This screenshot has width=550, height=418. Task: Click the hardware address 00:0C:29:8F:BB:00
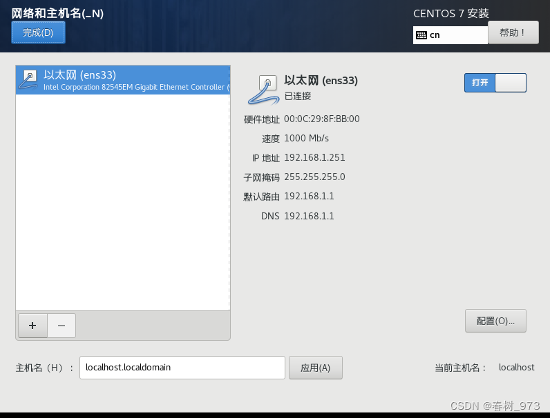322,119
